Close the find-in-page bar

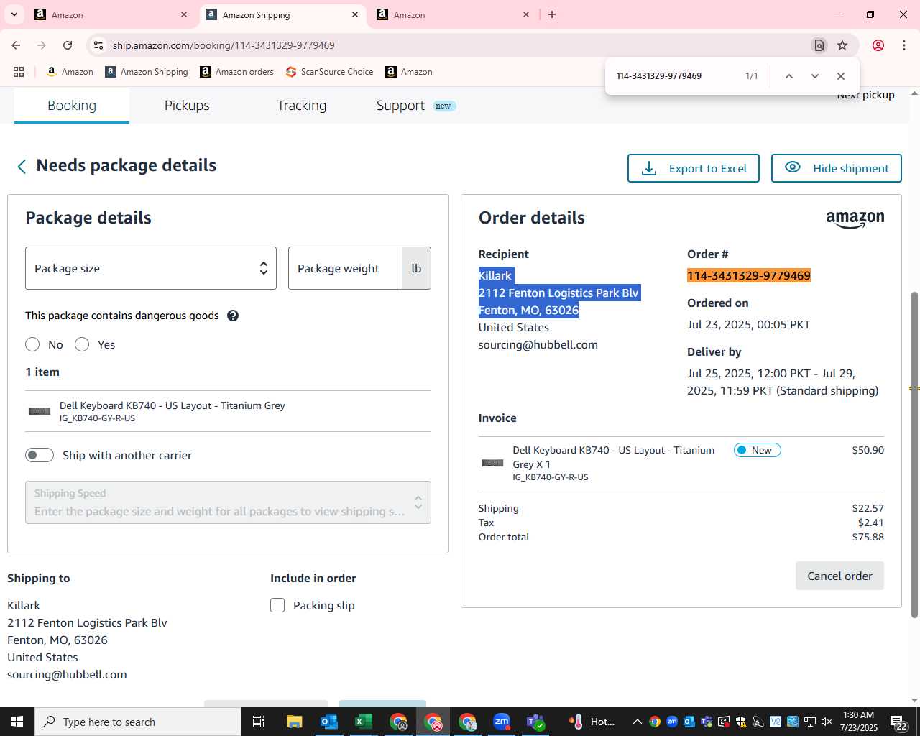(840, 76)
